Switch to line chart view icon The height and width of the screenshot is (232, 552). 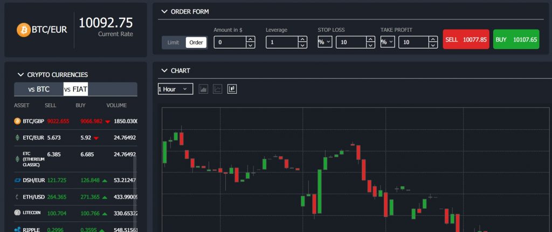[x=218, y=89]
